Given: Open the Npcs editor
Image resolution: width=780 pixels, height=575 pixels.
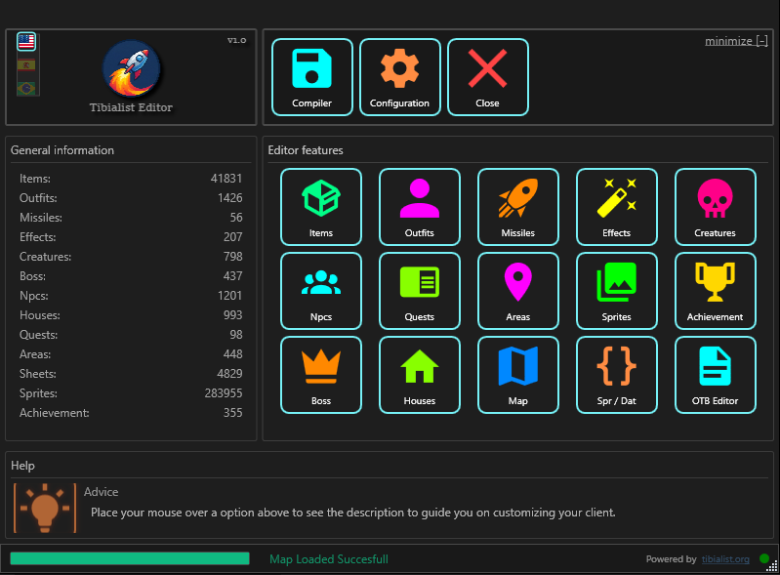Looking at the screenshot, I should tap(321, 291).
